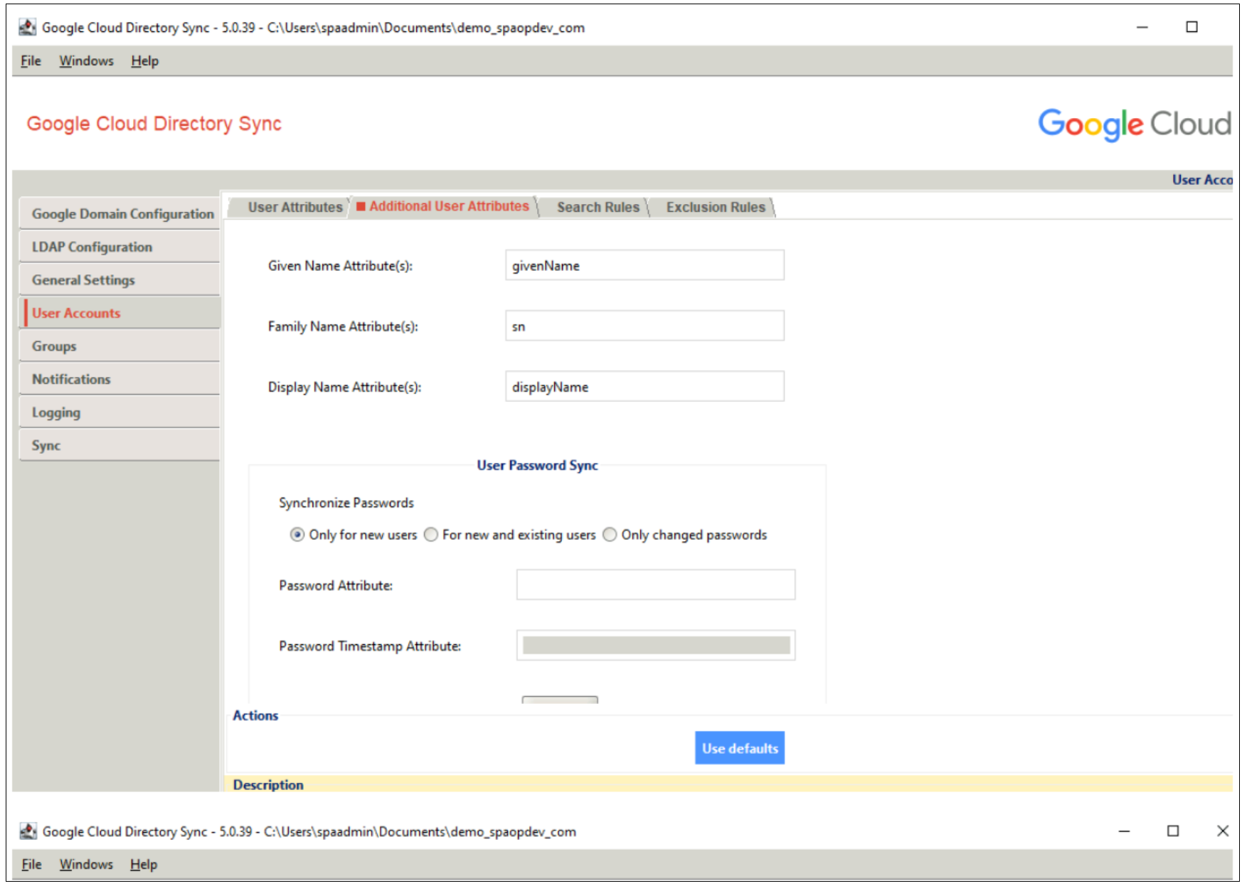Open the Help menu in top menu bar

pyautogui.click(x=144, y=61)
